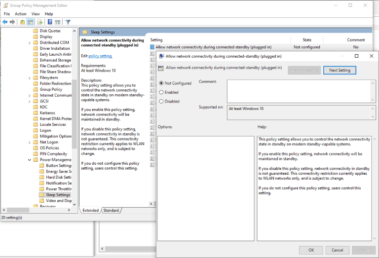The width and height of the screenshot is (379, 258).
Task: Click the Export List toolbar icon
Action: [40, 22]
